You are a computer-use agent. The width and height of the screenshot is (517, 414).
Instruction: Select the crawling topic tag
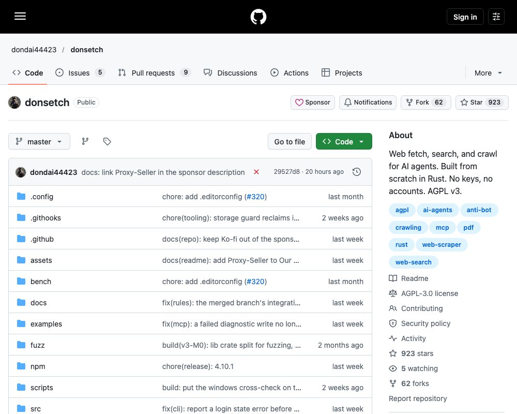408,228
